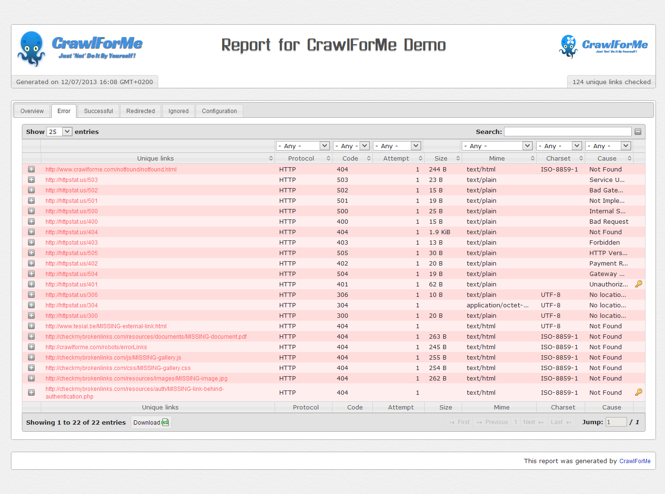
Task: Open Attempt filter dropdown
Action: [397, 146]
